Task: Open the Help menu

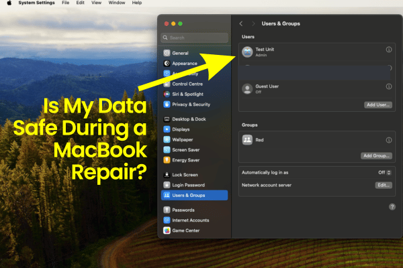Action: pyautogui.click(x=137, y=3)
